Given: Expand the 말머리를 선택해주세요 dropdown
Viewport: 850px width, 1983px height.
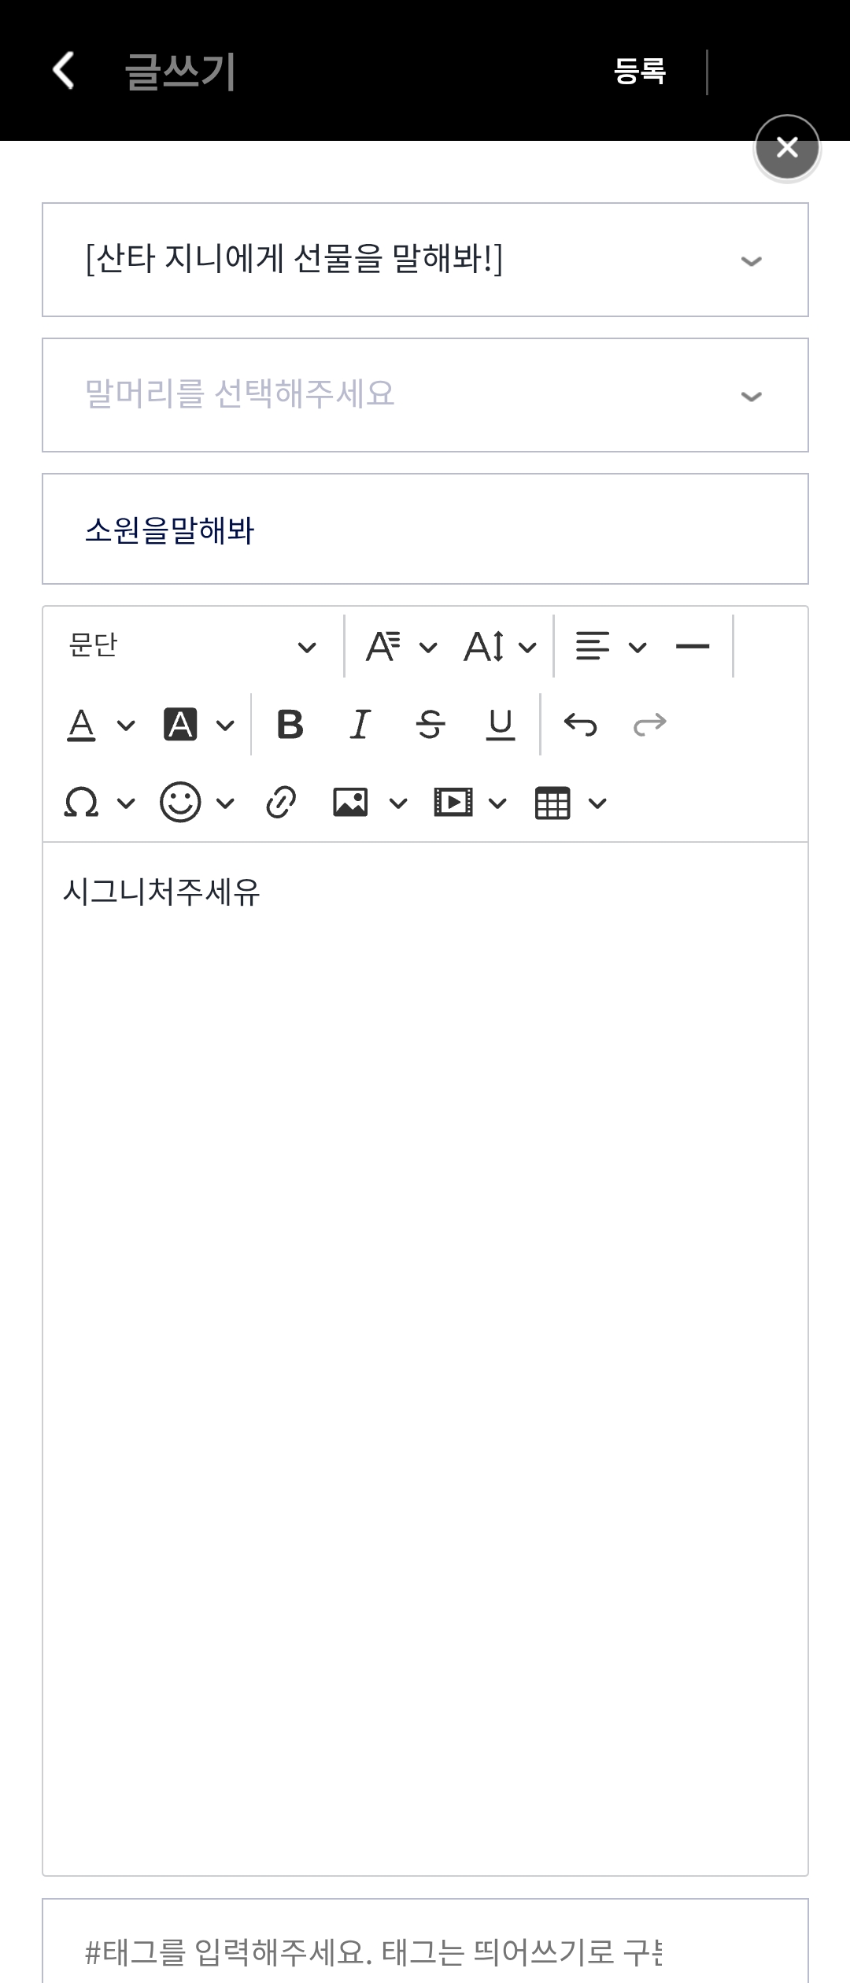Looking at the screenshot, I should click(425, 395).
